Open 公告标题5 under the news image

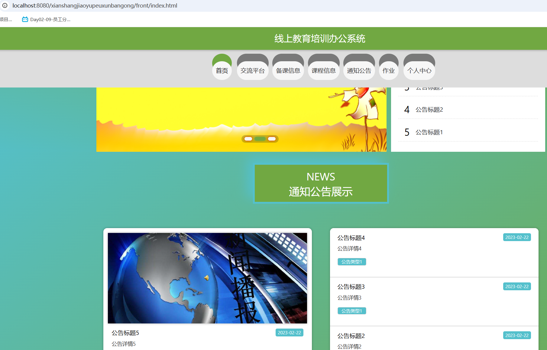(125, 333)
